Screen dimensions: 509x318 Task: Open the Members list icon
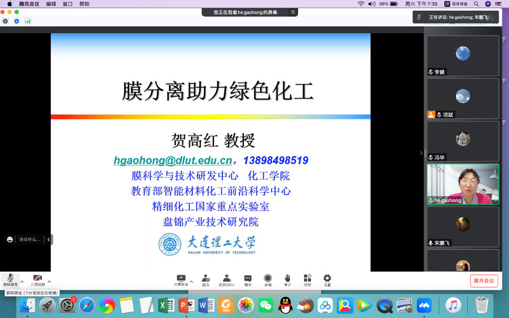[227, 279]
